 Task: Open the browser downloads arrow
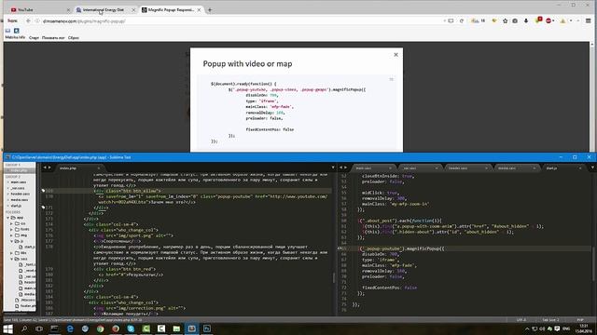[526, 20]
